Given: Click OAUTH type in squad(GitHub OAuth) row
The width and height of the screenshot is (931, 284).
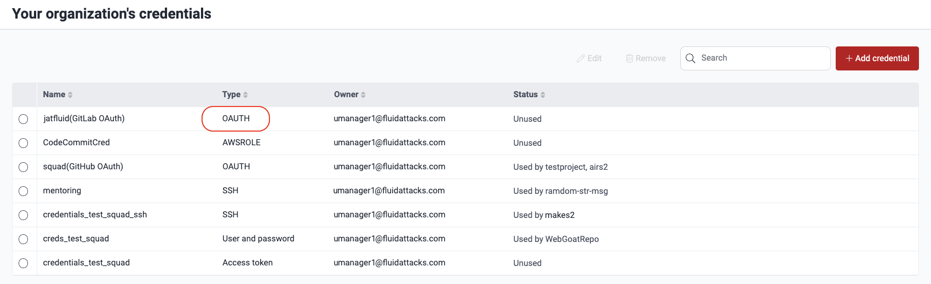Looking at the screenshot, I should pos(236,167).
